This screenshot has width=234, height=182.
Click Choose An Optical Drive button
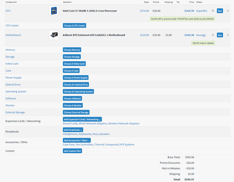76,85
